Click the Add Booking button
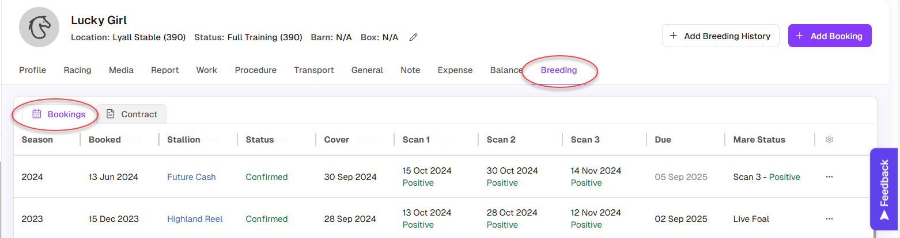Image resolution: width=900 pixels, height=238 pixels. click(x=829, y=36)
